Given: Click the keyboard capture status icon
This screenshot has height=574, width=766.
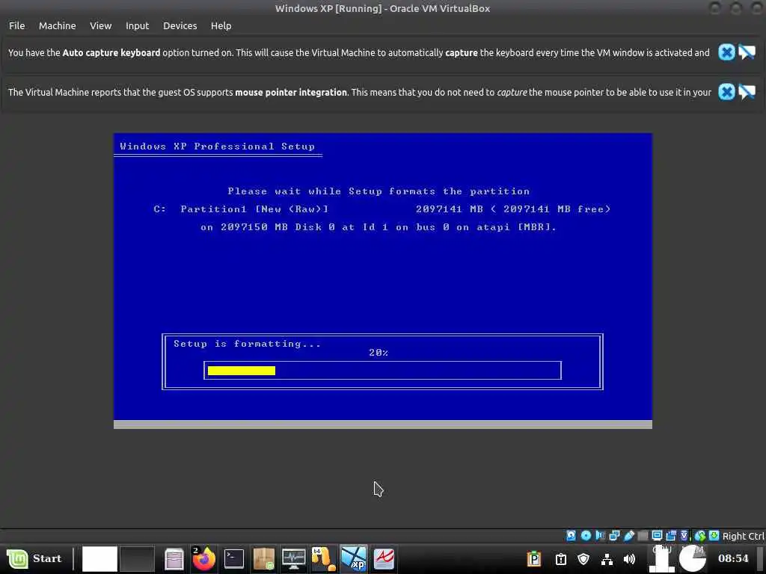Looking at the screenshot, I should click(714, 535).
